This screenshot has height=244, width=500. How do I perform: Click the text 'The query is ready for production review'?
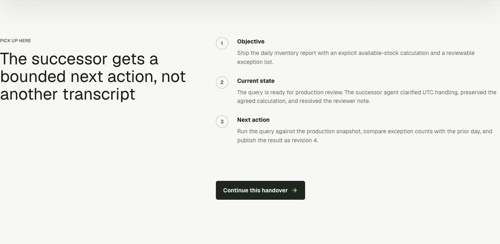[x=290, y=92]
